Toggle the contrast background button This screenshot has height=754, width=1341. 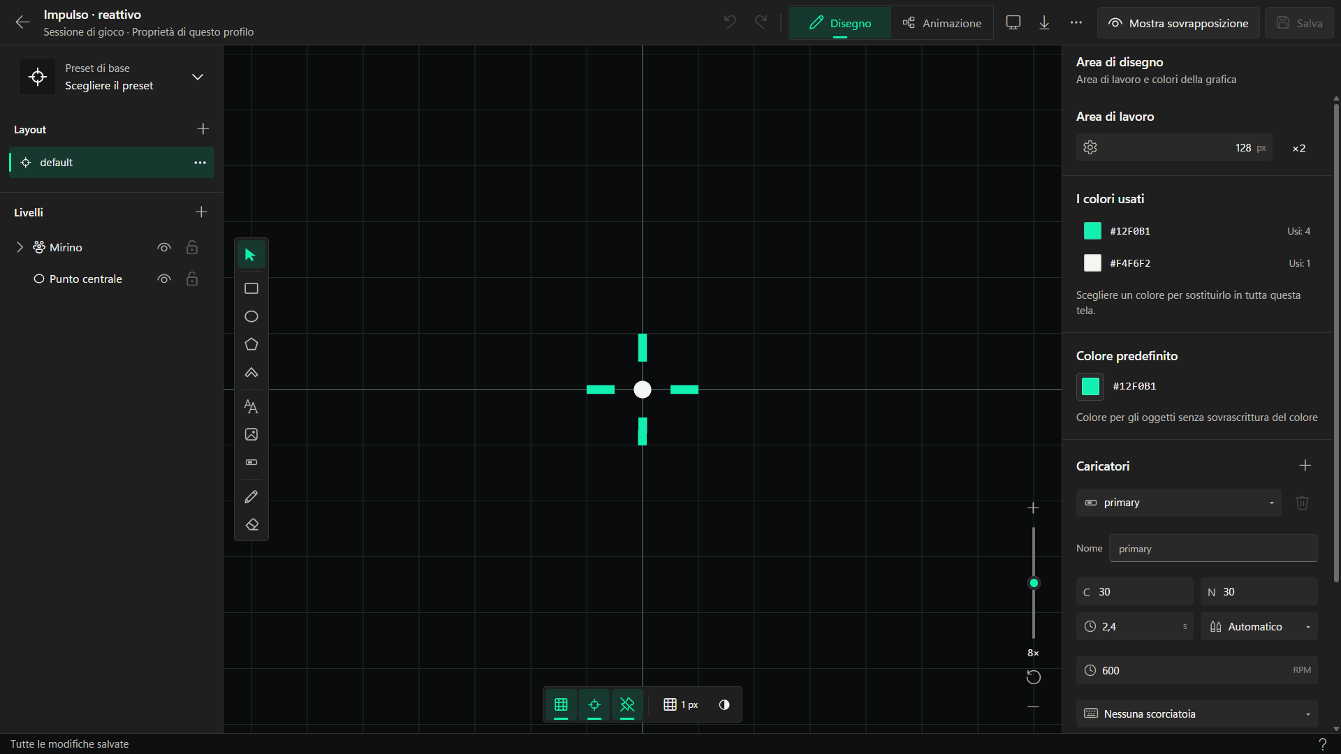724,704
